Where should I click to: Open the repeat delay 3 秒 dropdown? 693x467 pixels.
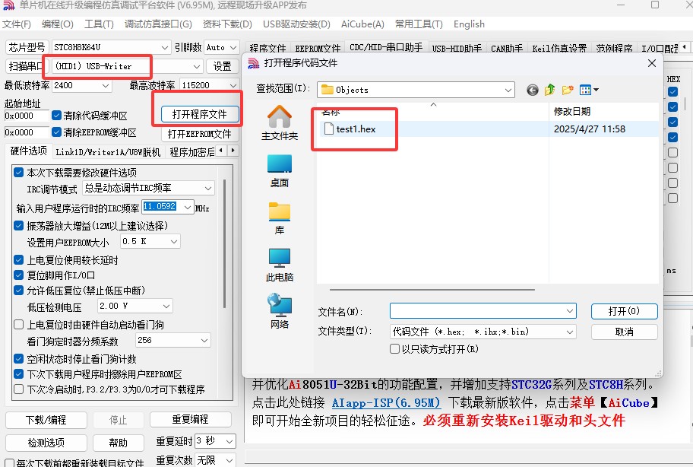tap(215, 441)
